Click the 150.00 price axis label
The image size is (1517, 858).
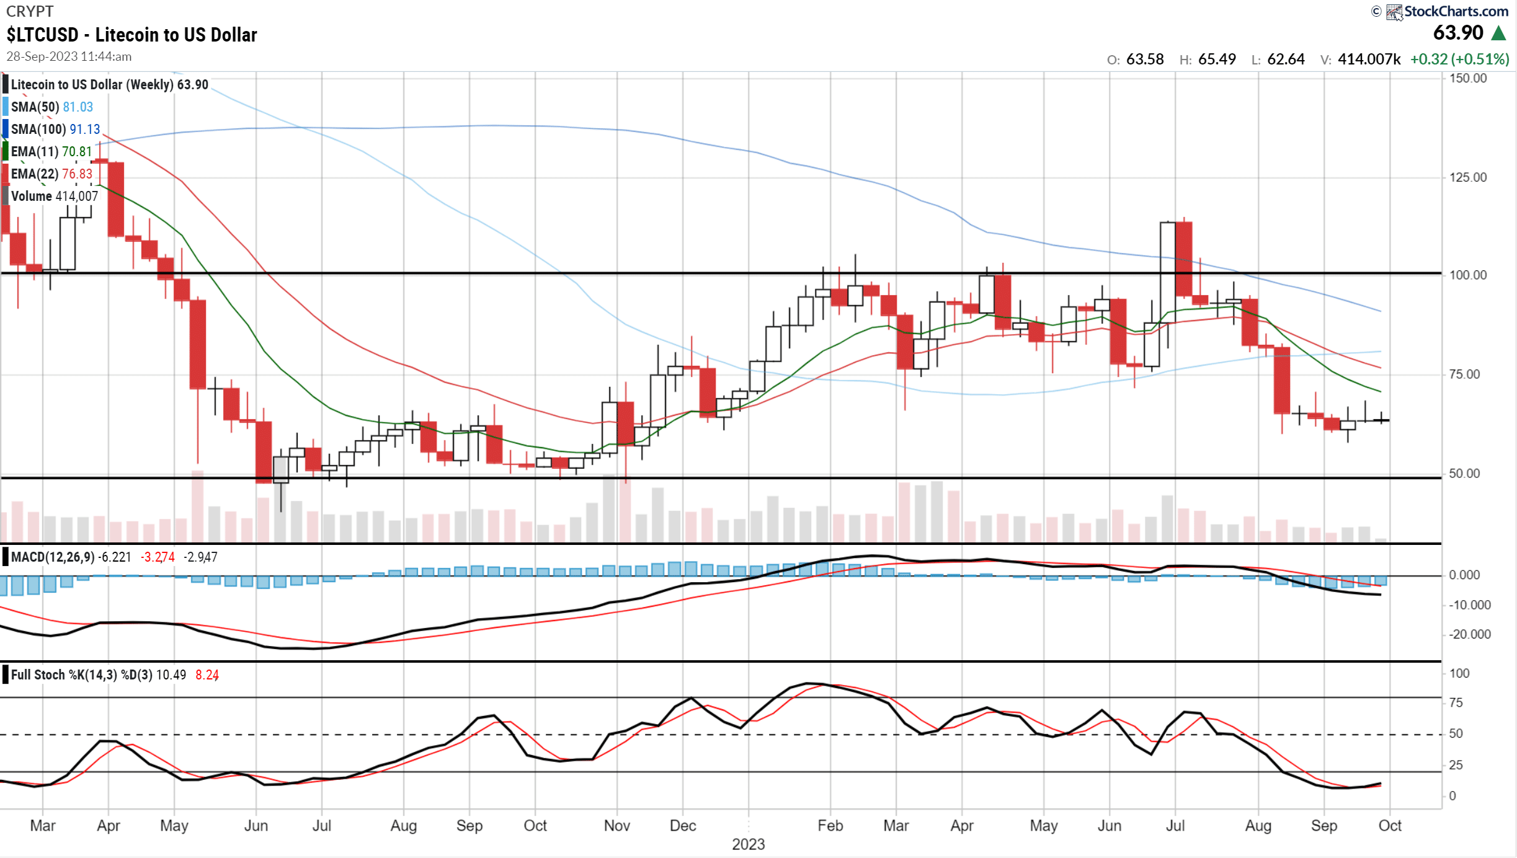(x=1468, y=78)
